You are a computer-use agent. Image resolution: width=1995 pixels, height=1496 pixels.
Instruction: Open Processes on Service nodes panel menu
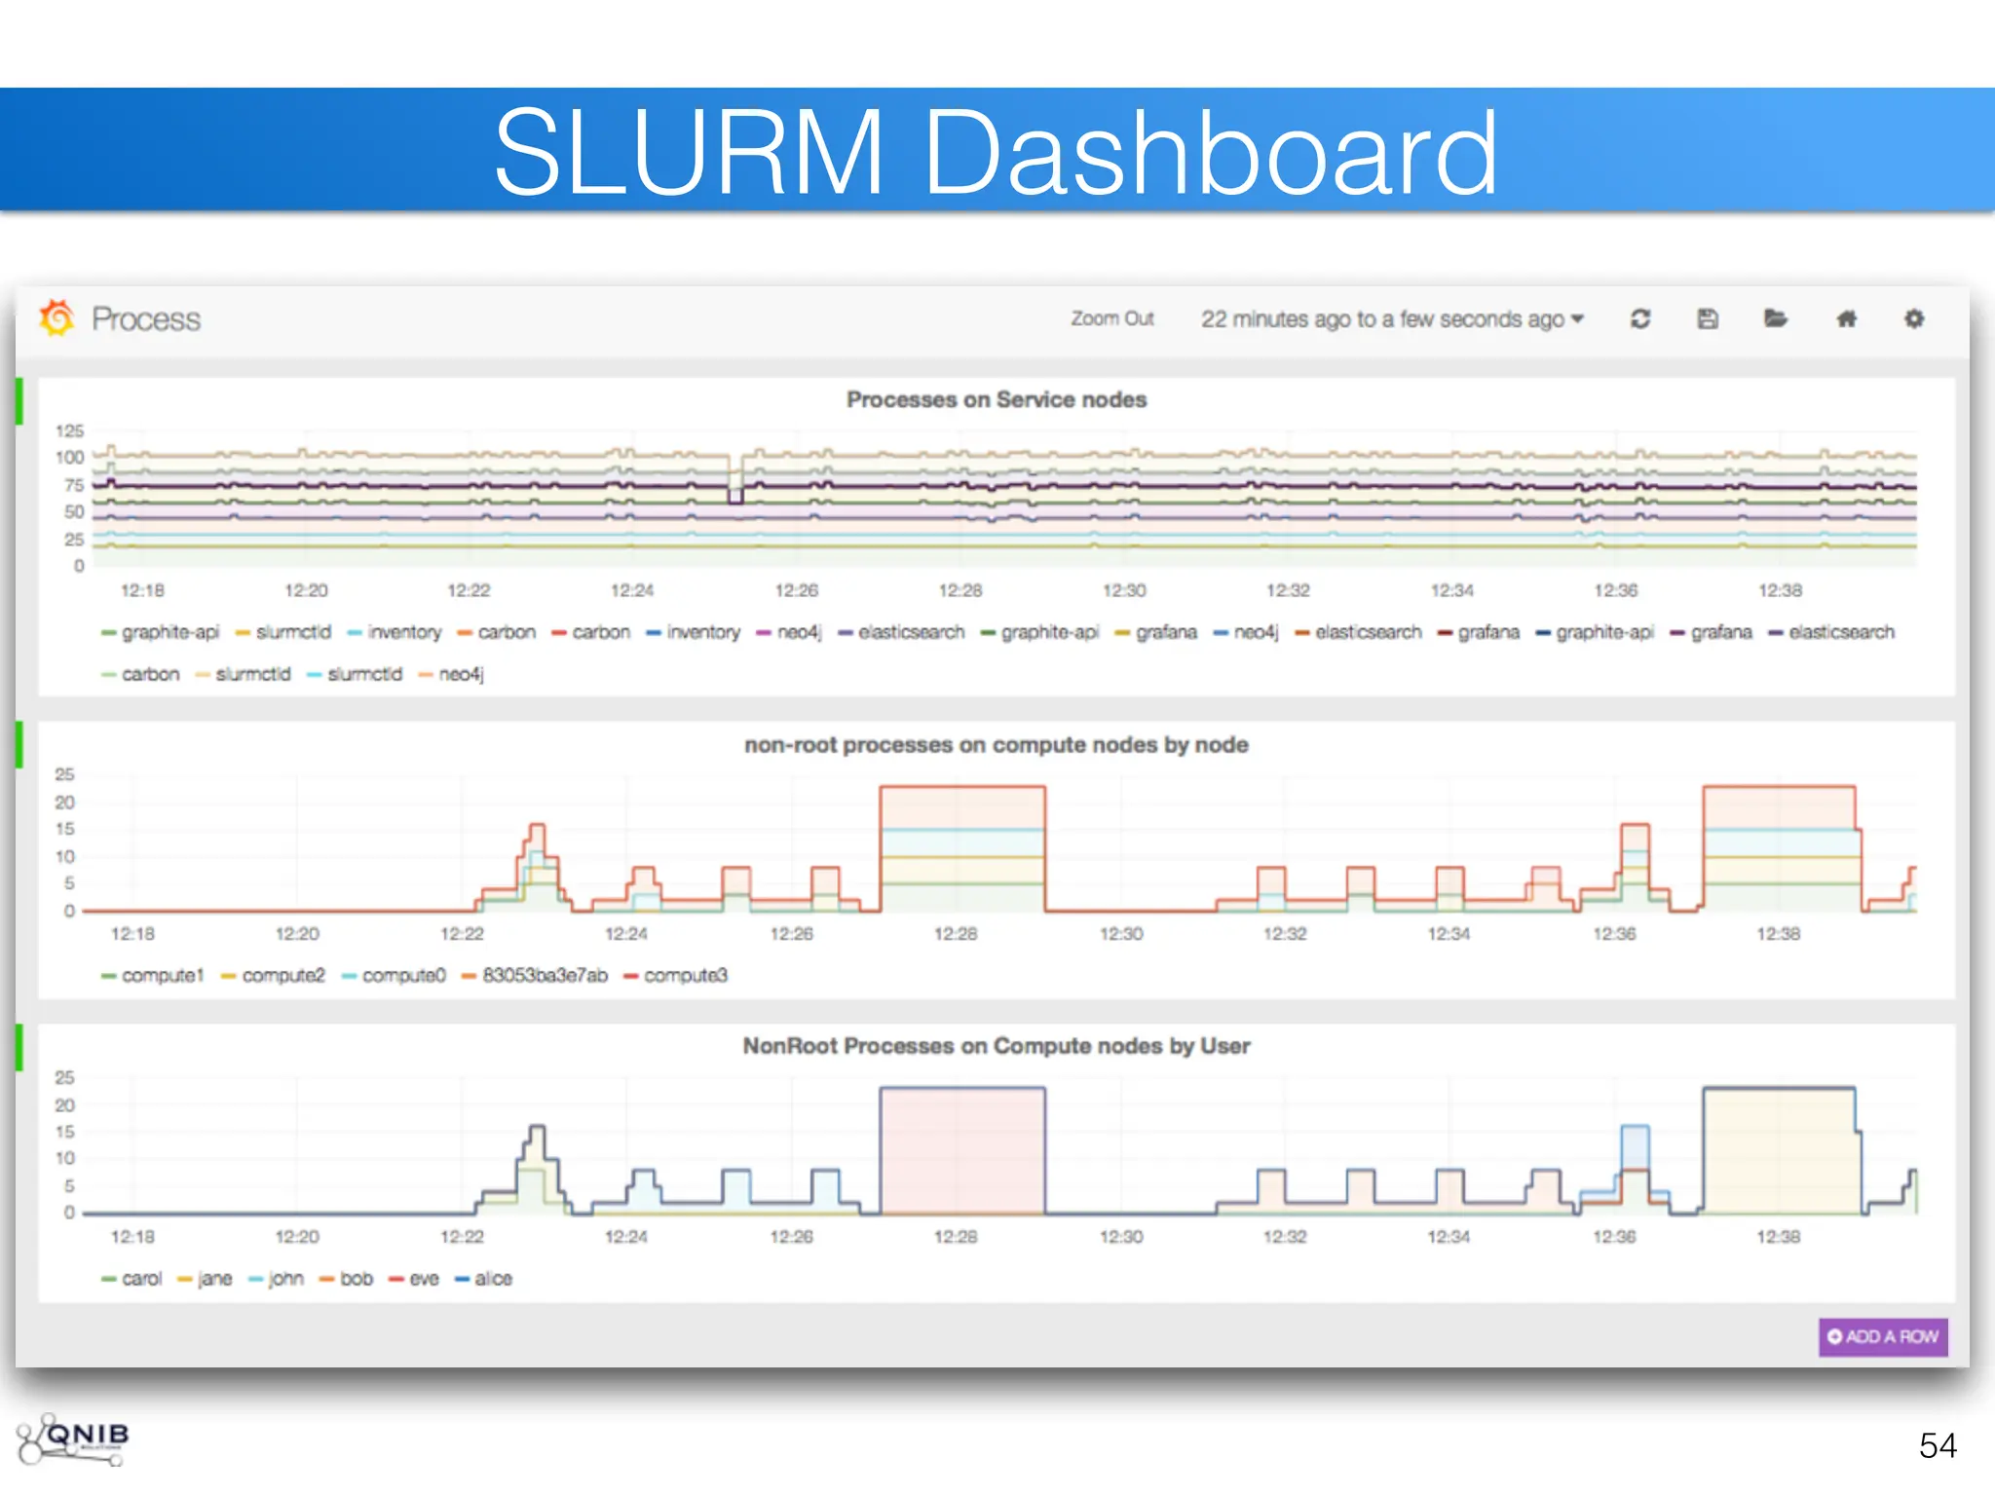(996, 399)
